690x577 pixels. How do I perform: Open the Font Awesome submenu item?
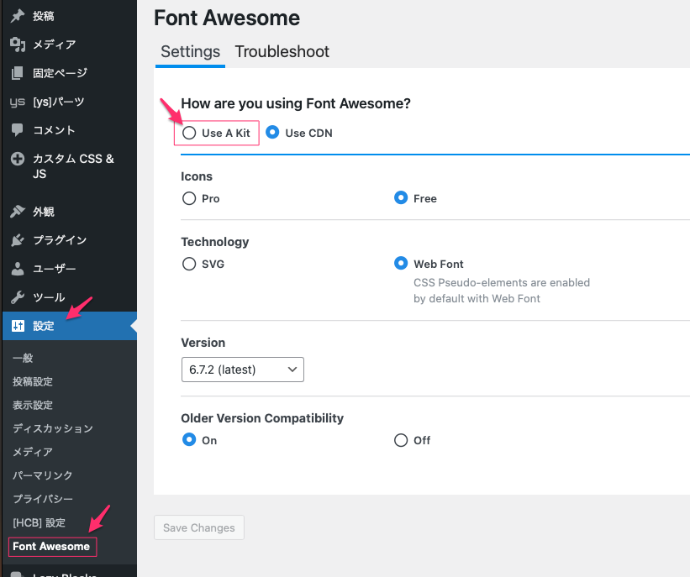click(51, 547)
